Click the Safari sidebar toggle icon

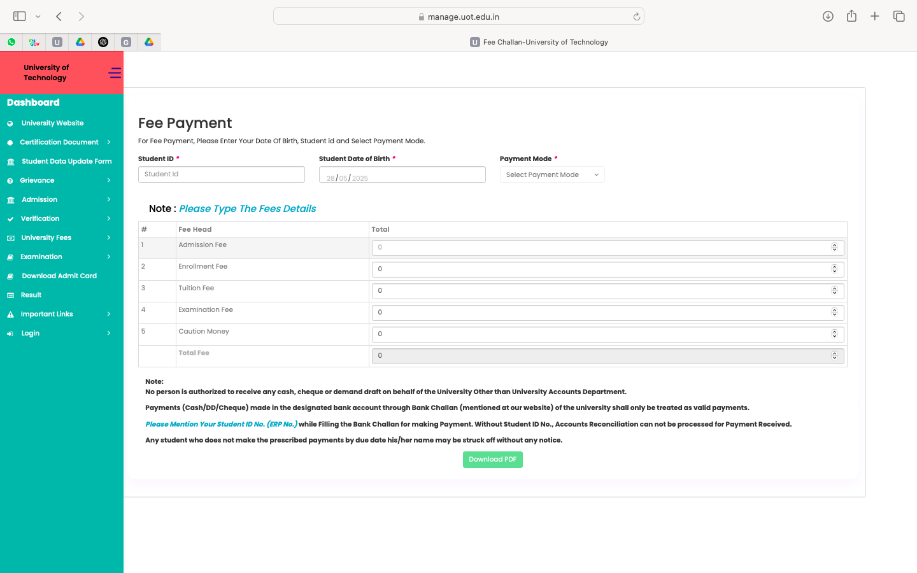click(x=20, y=17)
